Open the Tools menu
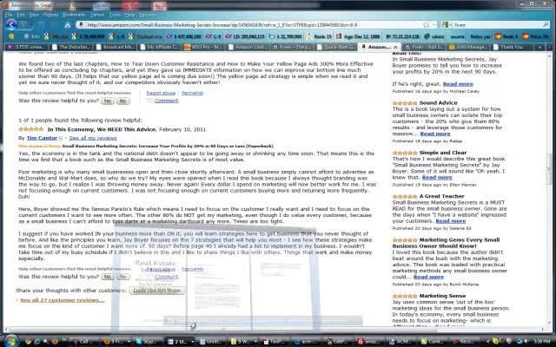Viewport: 556px width, 347px height. click(115, 15)
